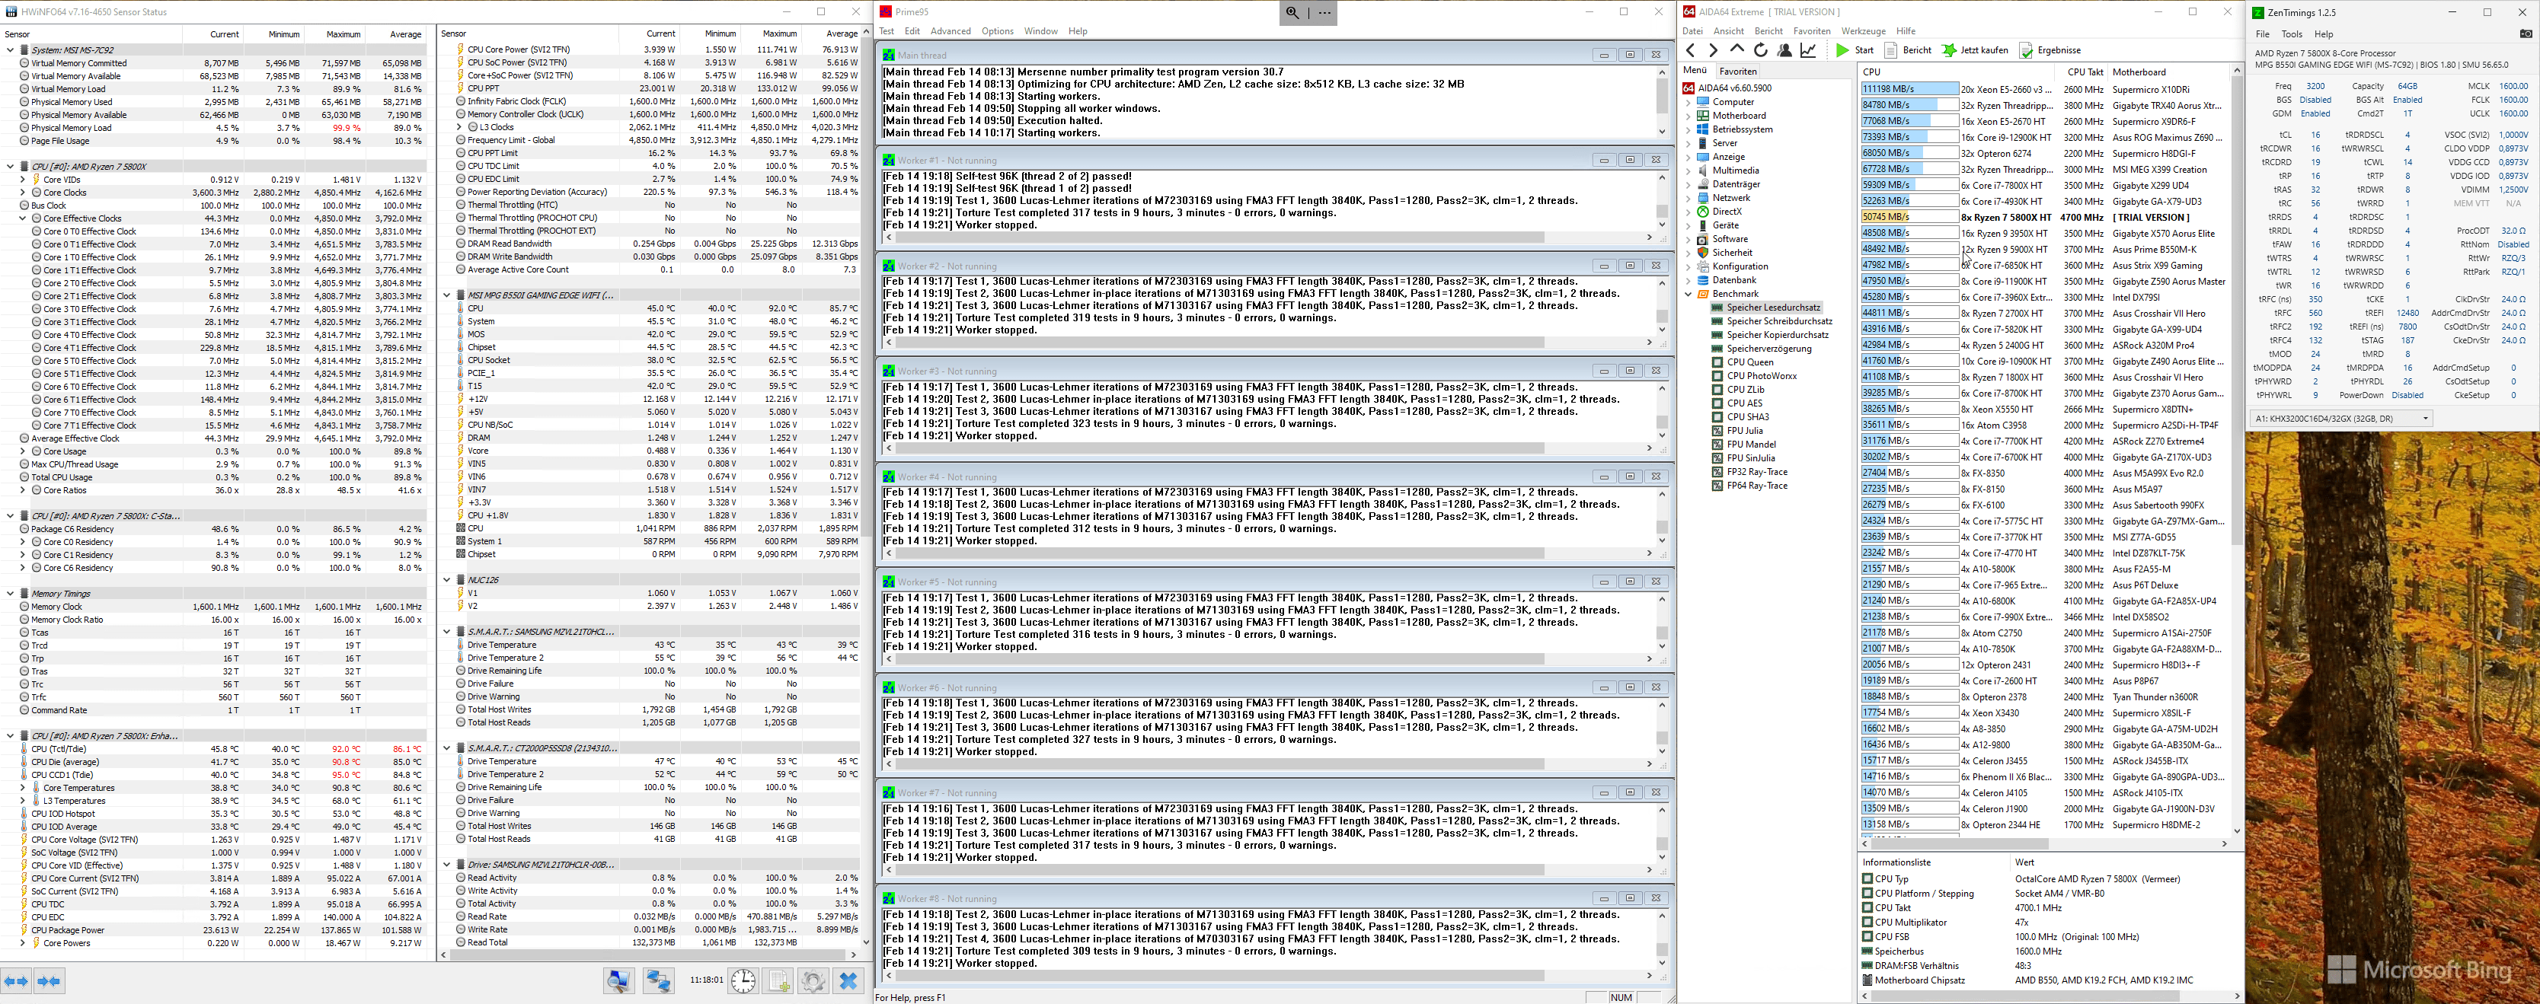Click AIDA64 Jetzt kaufen button
The height and width of the screenshot is (1004, 2540).
point(1975,50)
